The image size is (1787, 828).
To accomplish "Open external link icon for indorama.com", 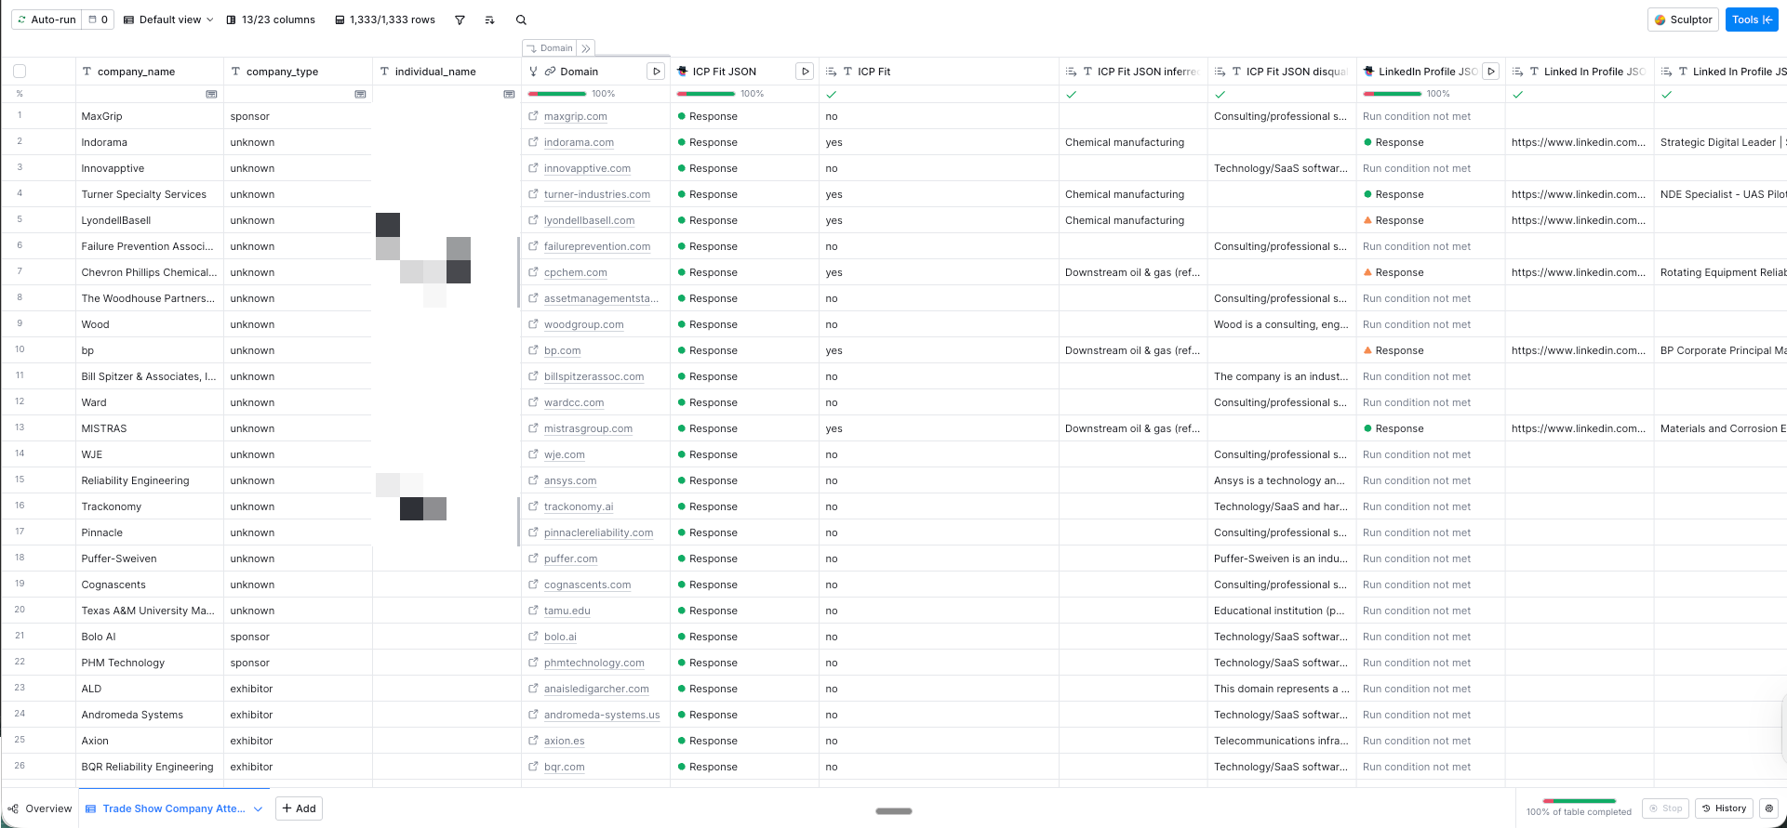I will (533, 142).
